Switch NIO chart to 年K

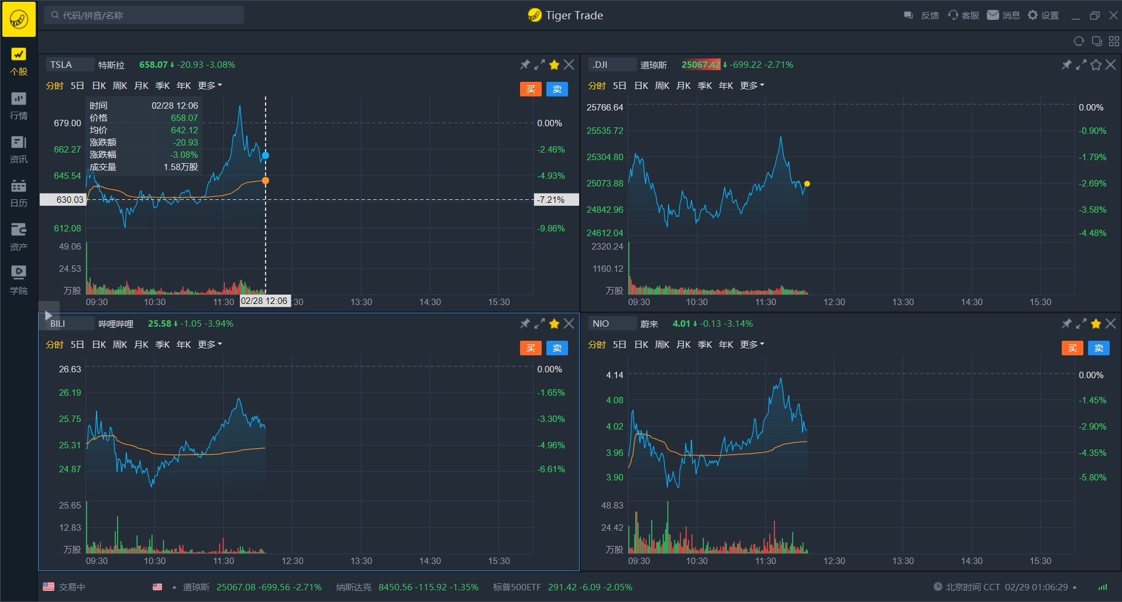(x=725, y=344)
